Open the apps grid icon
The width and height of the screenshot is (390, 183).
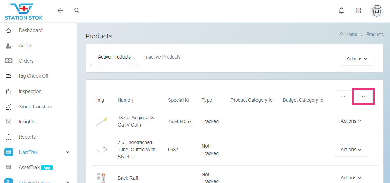(358, 10)
